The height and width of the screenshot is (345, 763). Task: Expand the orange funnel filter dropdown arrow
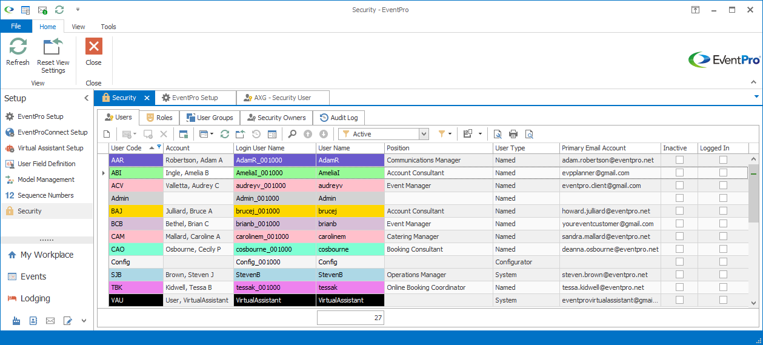point(450,134)
